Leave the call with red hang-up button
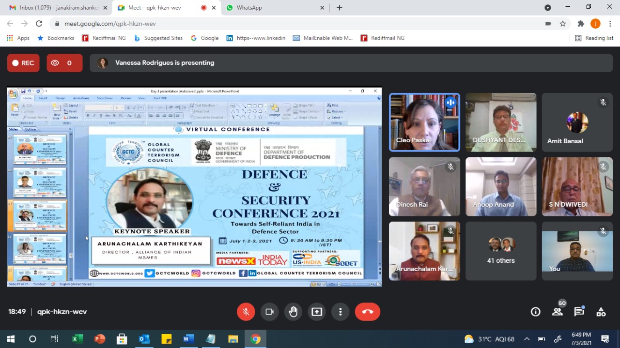Screen dimensions: 620x348 (x=368, y=312)
